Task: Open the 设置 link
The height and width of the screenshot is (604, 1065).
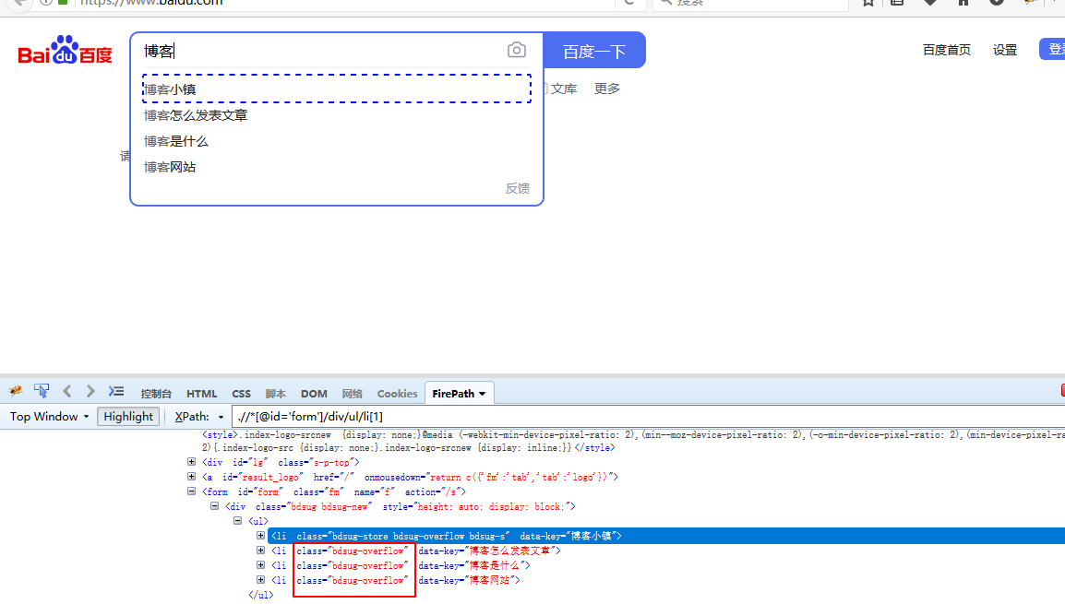Action: tap(1004, 50)
